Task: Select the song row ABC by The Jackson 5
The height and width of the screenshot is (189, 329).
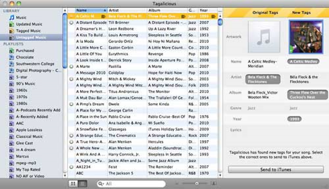Action: pyautogui.click(x=143, y=173)
